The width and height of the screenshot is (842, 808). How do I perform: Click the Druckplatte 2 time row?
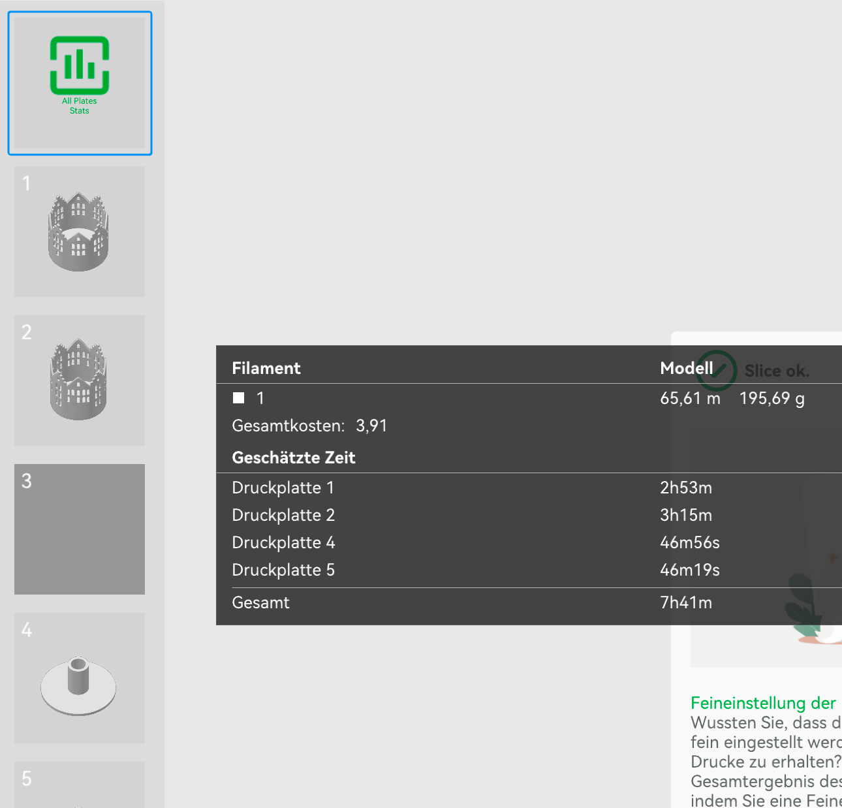coord(529,515)
